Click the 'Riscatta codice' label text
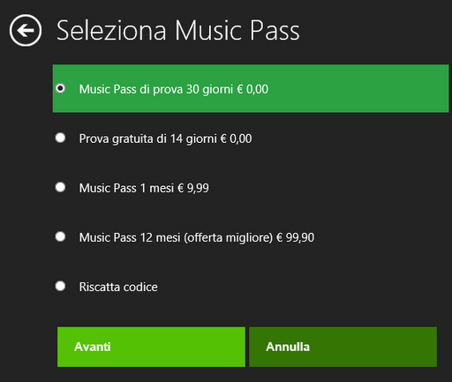 (x=118, y=287)
